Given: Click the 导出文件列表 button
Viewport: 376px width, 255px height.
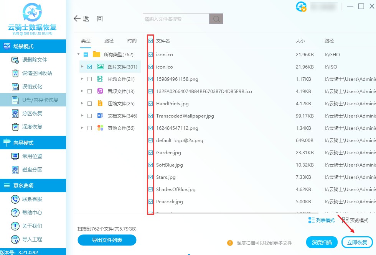Looking at the screenshot, I should pos(107,240).
